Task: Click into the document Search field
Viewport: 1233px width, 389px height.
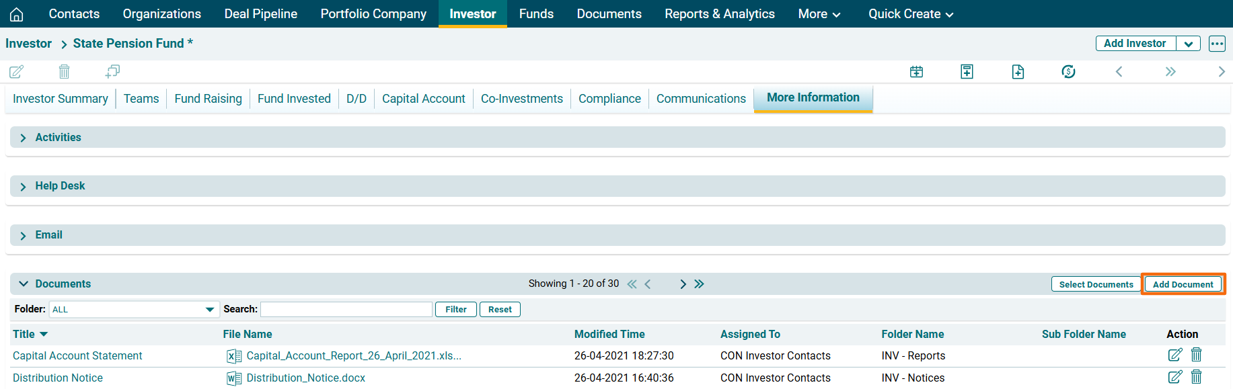Action: pos(346,310)
